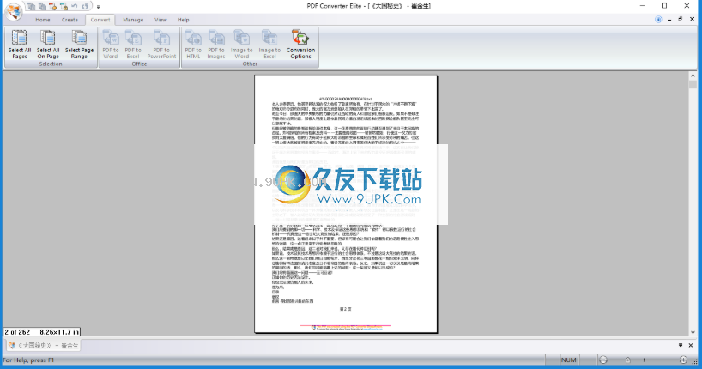
Task: Select the Convert ribbon tab
Action: [100, 20]
